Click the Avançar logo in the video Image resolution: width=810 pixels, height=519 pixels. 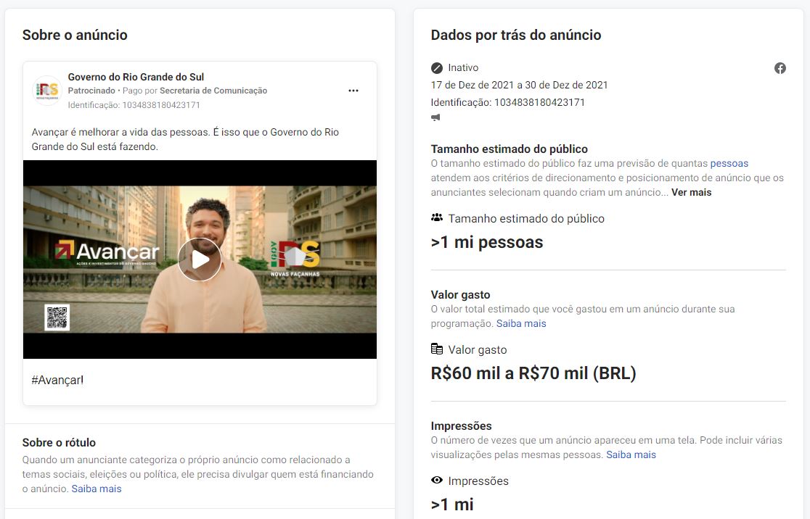pyautogui.click(x=107, y=252)
